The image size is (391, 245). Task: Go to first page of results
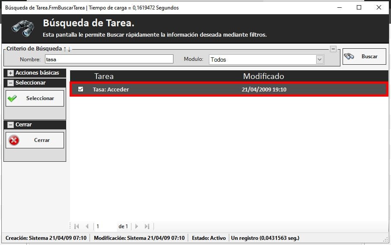[77, 226]
